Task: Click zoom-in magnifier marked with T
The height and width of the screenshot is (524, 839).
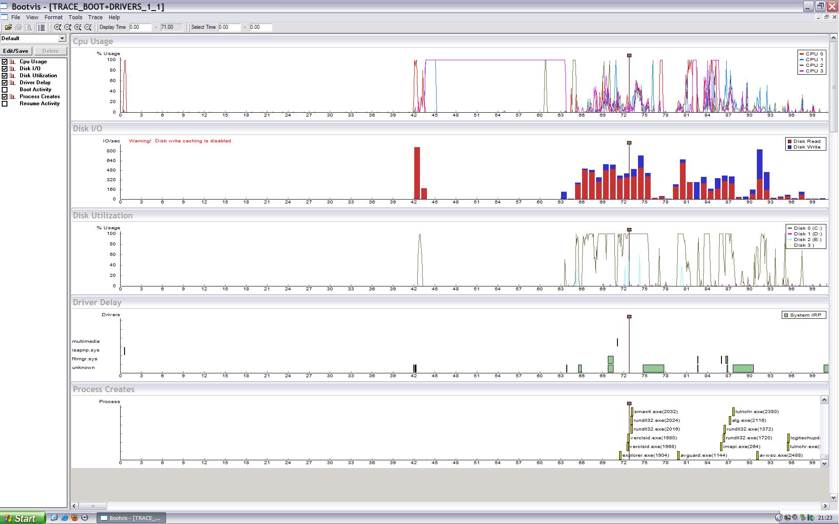Action: point(78,27)
